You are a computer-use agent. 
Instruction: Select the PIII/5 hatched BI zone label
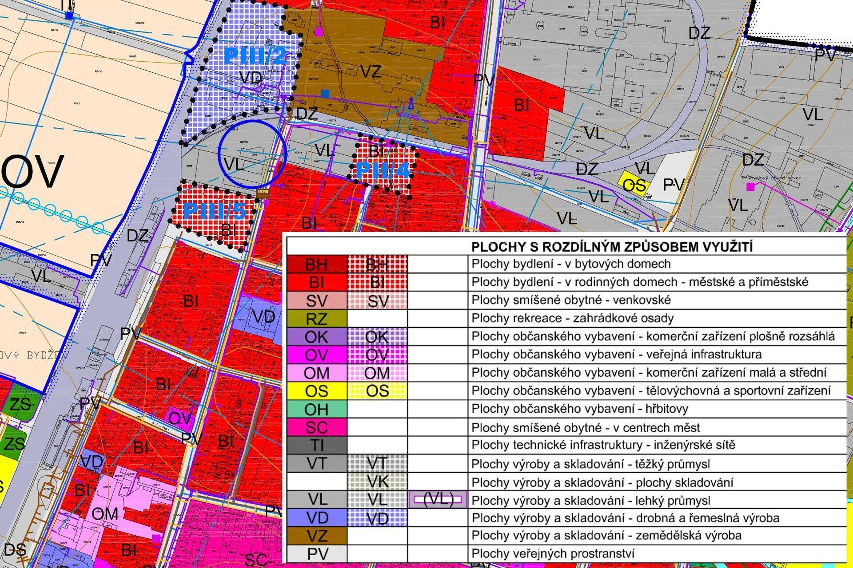pyautogui.click(x=214, y=211)
